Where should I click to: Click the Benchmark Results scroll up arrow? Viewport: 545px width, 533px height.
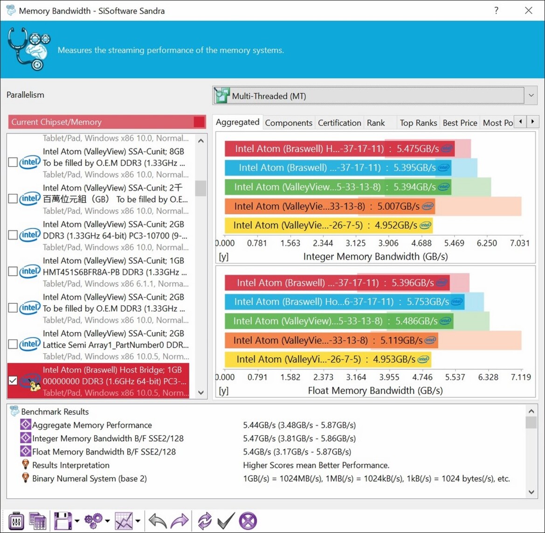[531, 411]
